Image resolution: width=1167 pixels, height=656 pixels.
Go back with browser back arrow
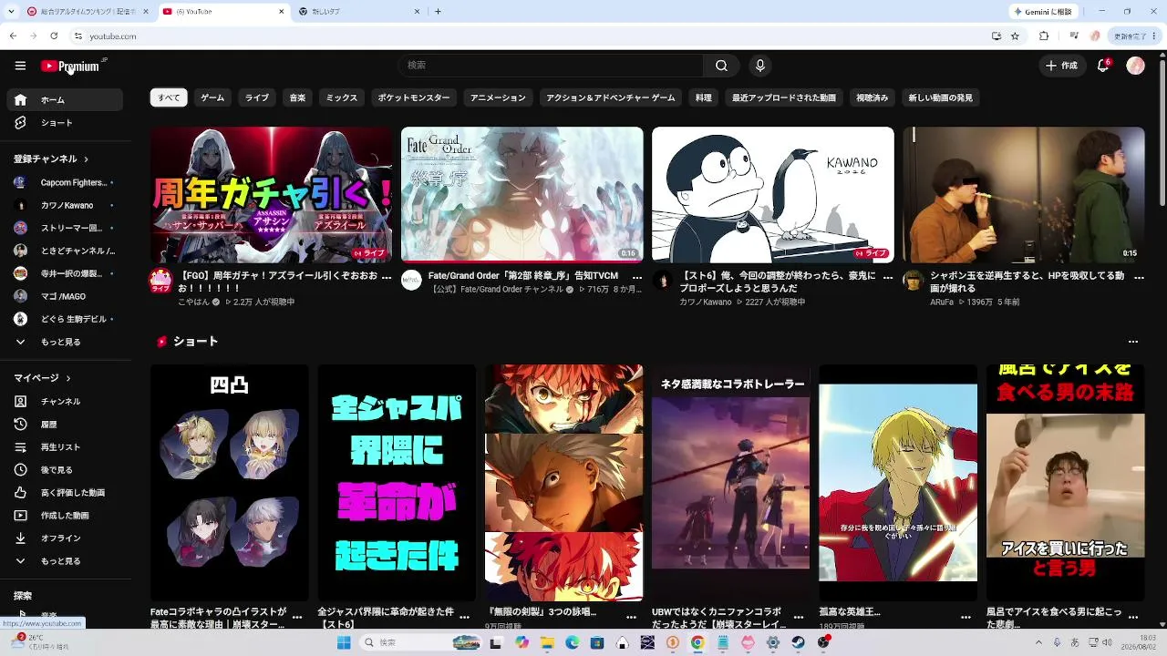13,36
